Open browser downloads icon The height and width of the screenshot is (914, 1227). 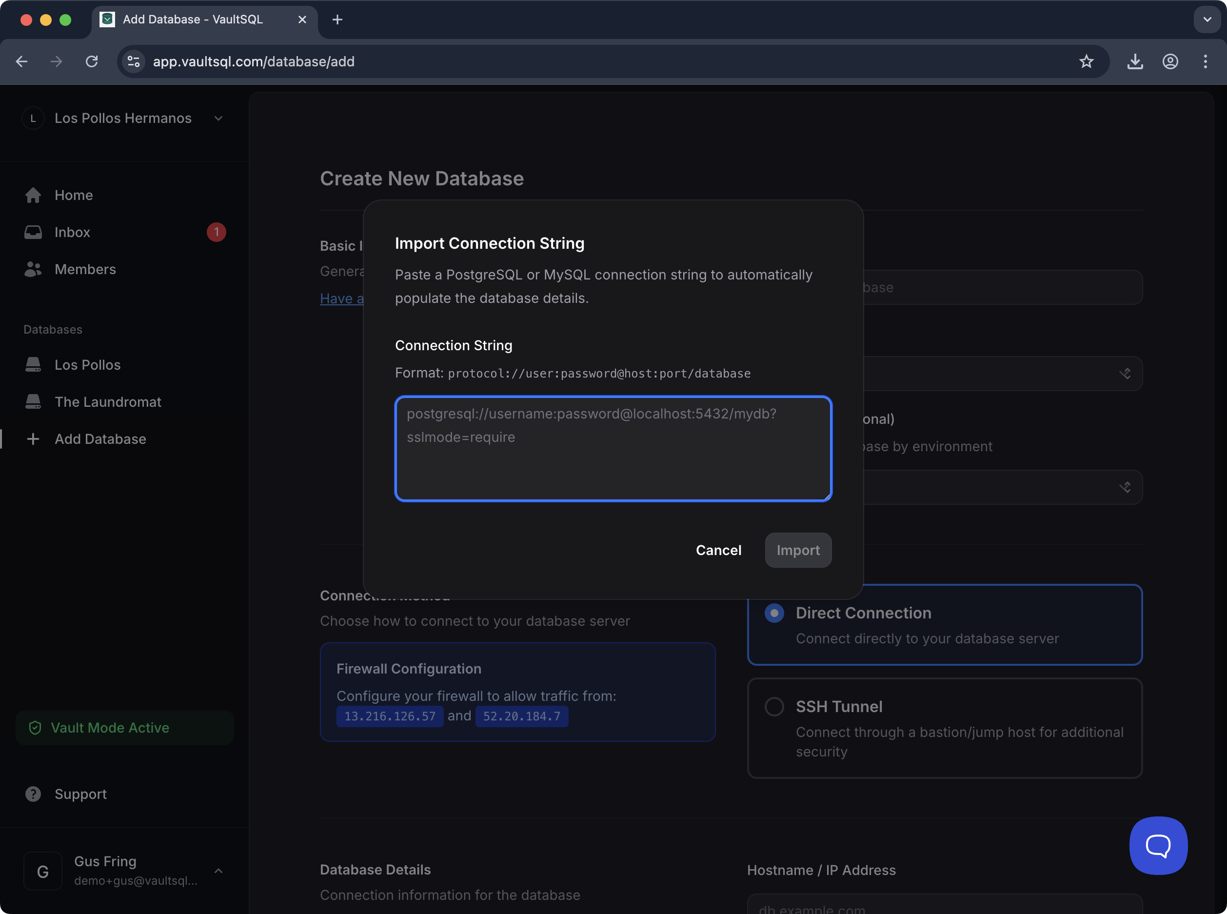pyautogui.click(x=1135, y=61)
